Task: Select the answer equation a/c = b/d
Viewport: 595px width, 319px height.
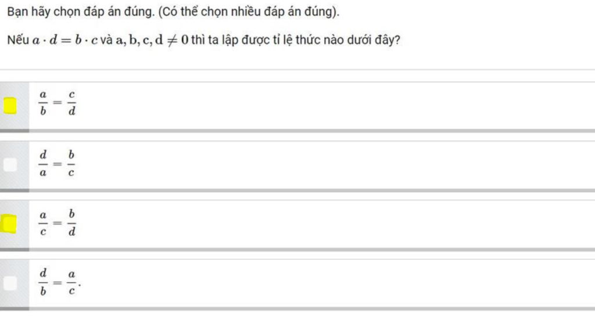Action: pos(57,223)
